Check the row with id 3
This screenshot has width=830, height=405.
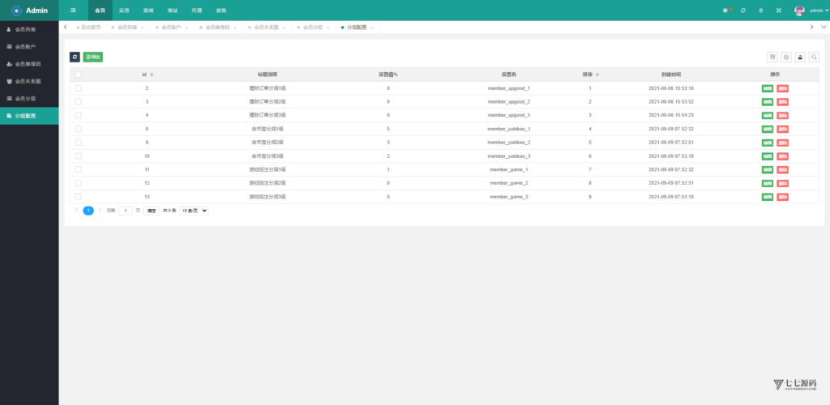[x=79, y=101]
